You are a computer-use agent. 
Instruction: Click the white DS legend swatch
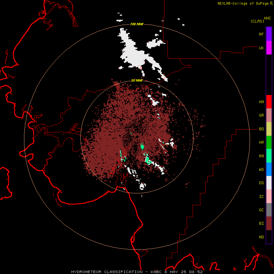tap(269, 183)
